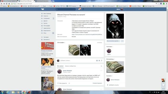The height and width of the screenshot is (94, 168).
Task: Switch to Все записи tab
Action: click(60, 66)
